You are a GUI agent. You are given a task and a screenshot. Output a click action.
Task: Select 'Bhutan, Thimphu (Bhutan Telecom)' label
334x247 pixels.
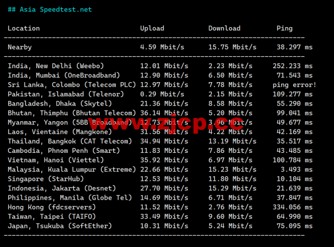click(72, 113)
